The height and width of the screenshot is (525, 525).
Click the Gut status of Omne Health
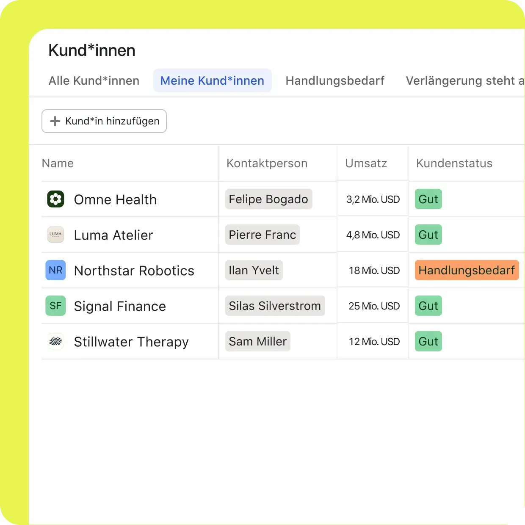428,199
